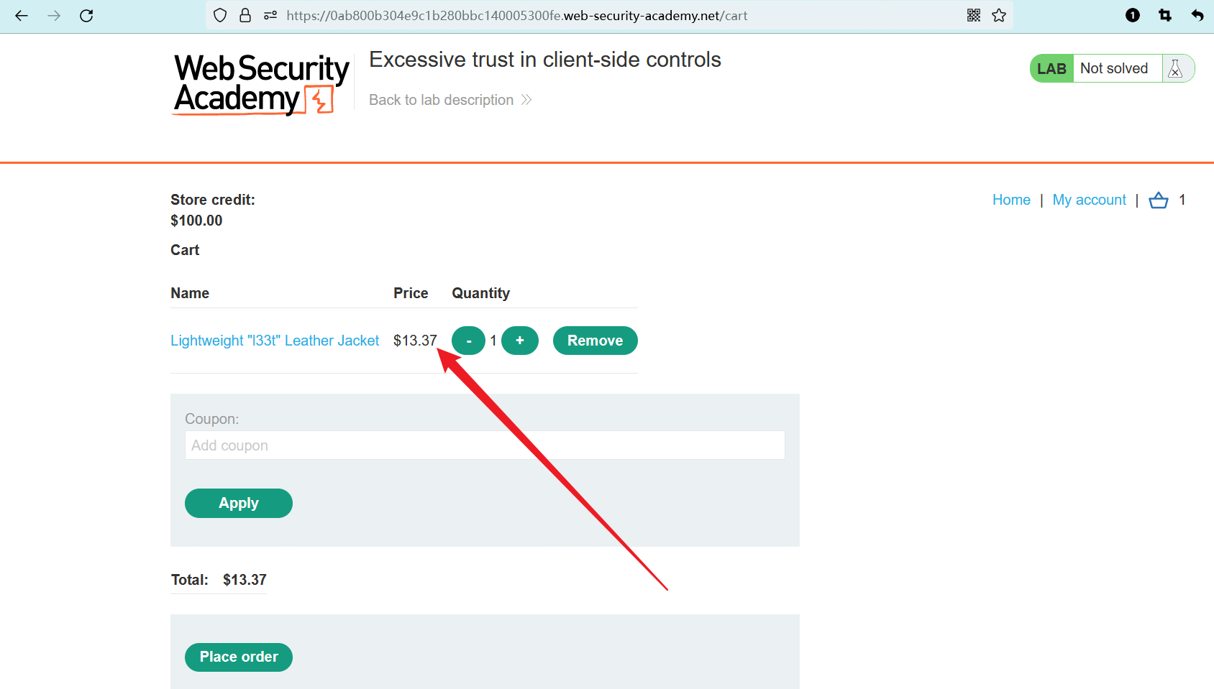This screenshot has width=1214, height=689.
Task: Bookmark this page with the star icon
Action: (x=999, y=15)
